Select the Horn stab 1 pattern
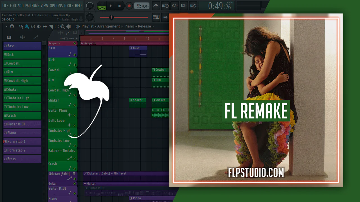 (22, 142)
